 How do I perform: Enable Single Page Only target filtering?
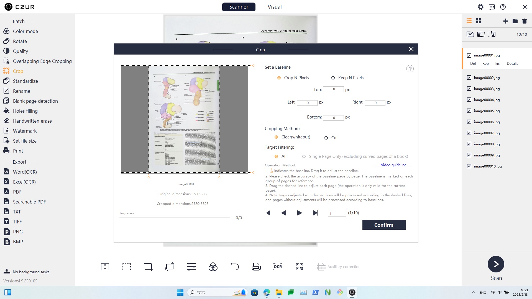click(304, 156)
